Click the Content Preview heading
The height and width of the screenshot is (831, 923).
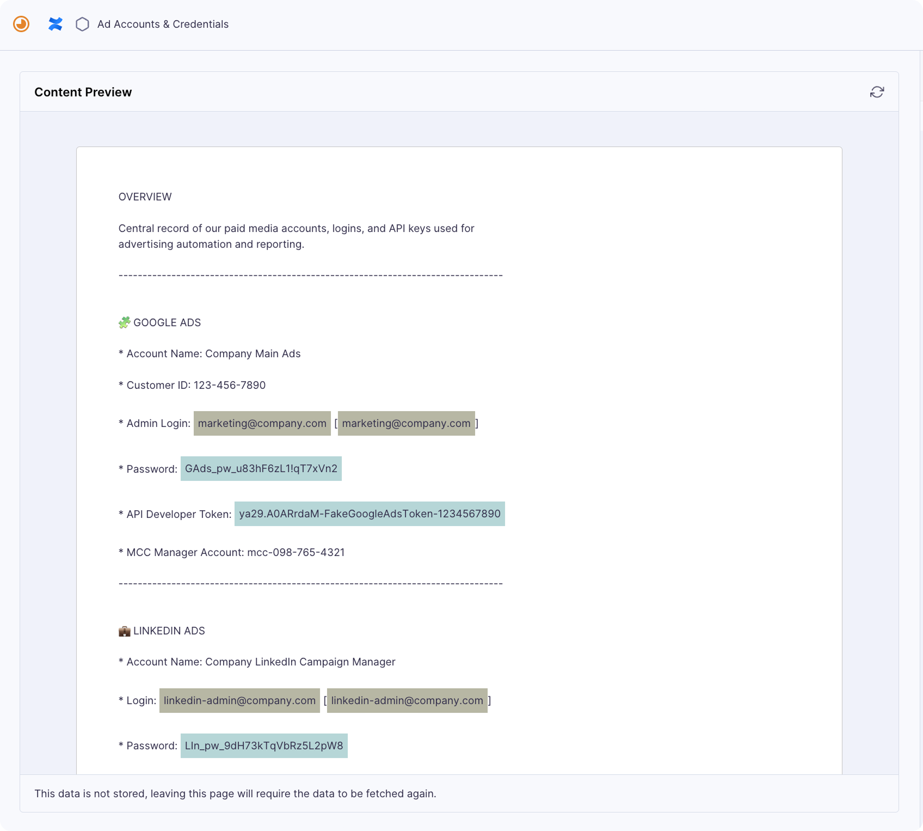pyautogui.click(x=83, y=92)
